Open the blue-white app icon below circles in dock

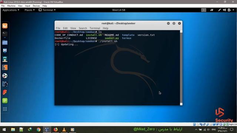pyautogui.click(x=5, y=84)
